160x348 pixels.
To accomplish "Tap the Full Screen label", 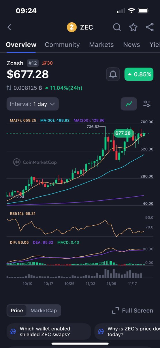I will pyautogui.click(x=138, y=311).
